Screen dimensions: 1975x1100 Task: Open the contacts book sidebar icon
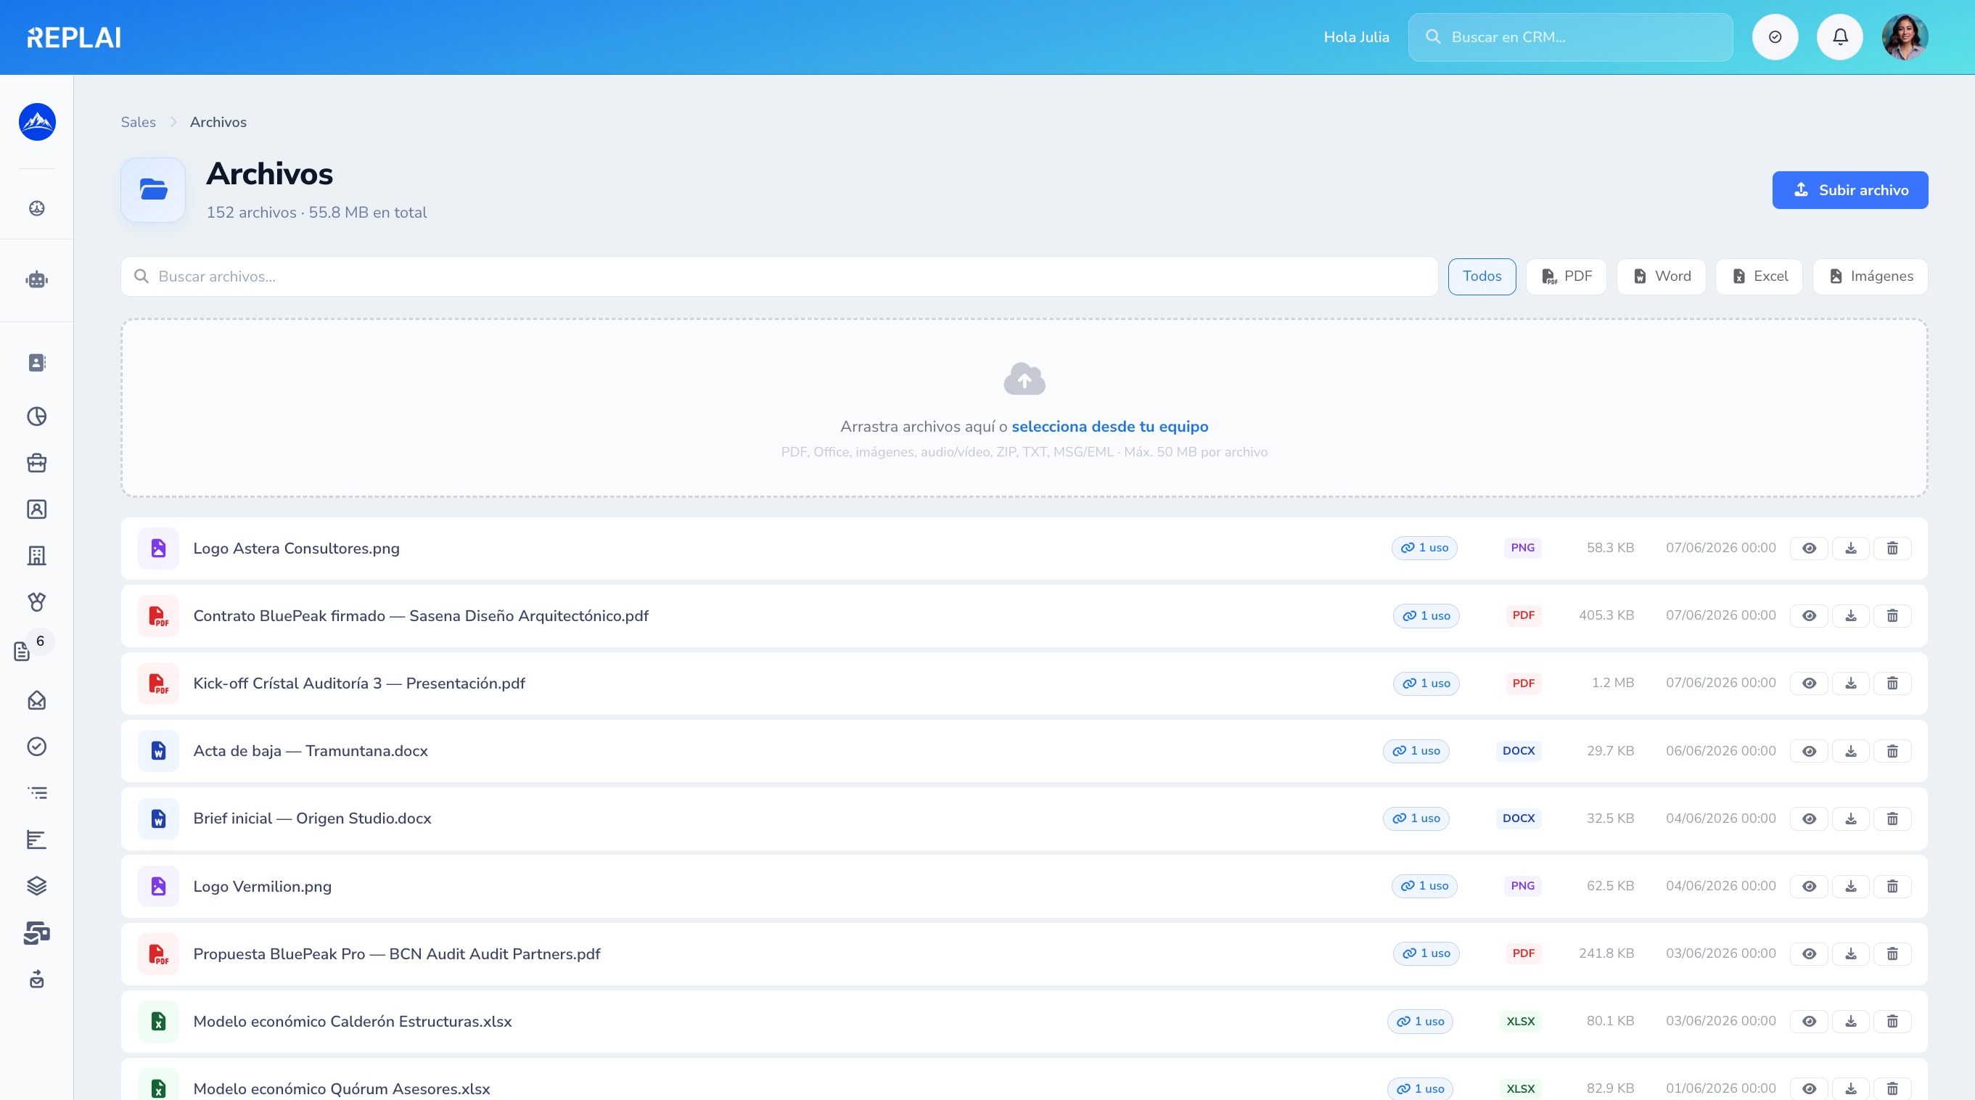37,363
